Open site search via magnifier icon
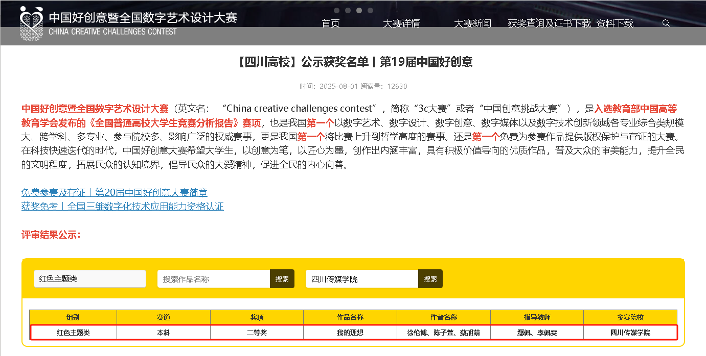The width and height of the screenshot is (706, 356). tap(666, 23)
